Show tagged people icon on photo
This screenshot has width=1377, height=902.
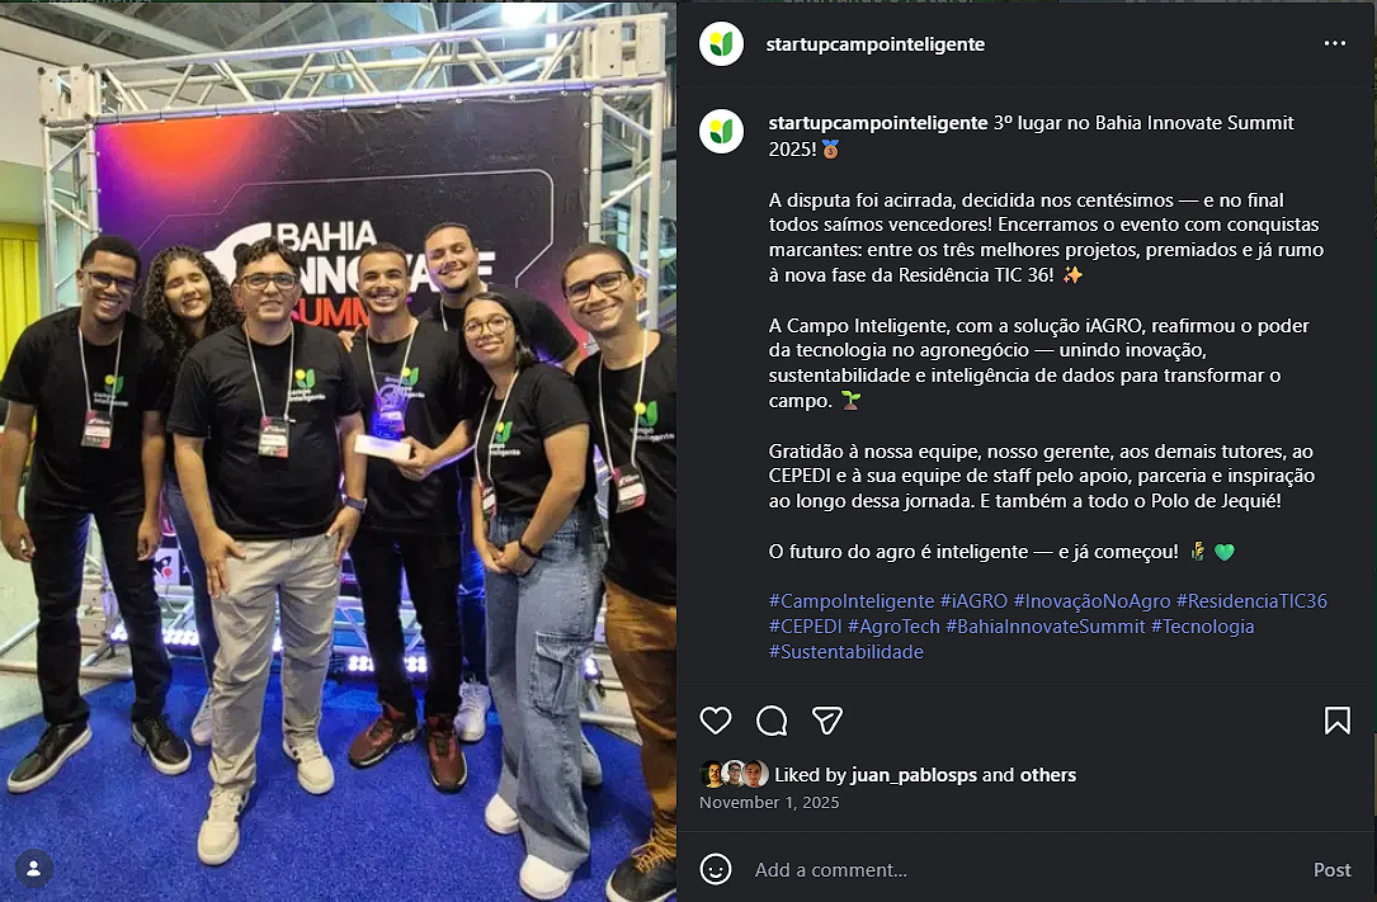click(34, 868)
